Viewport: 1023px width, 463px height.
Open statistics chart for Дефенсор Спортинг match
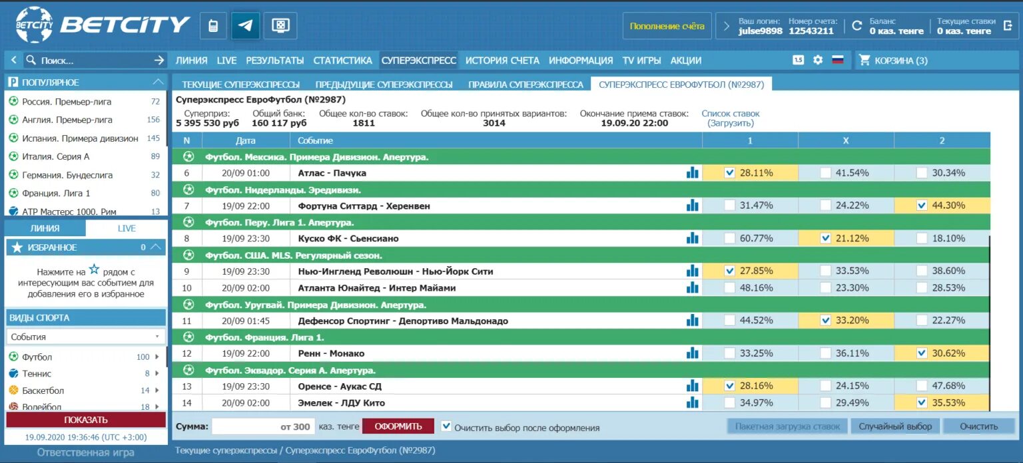693,321
